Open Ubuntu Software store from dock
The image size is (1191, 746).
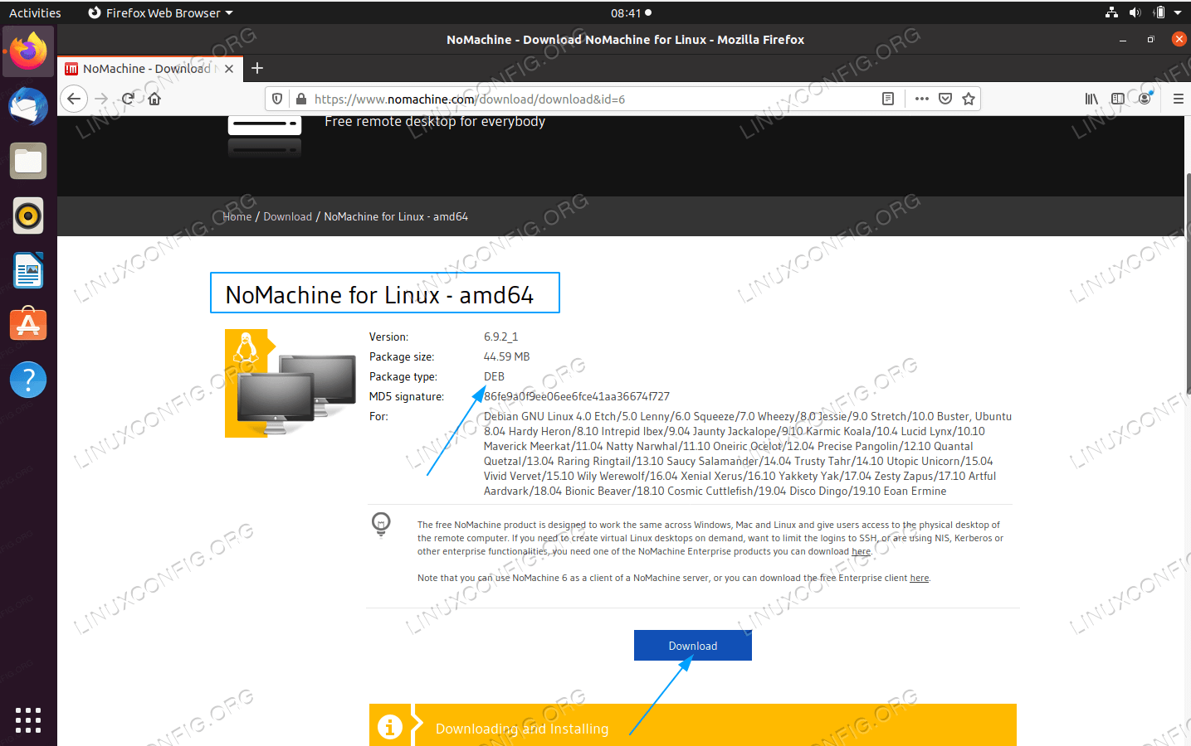pyautogui.click(x=28, y=325)
